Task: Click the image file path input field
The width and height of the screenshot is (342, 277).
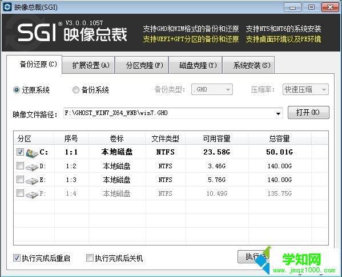Action: coord(173,113)
